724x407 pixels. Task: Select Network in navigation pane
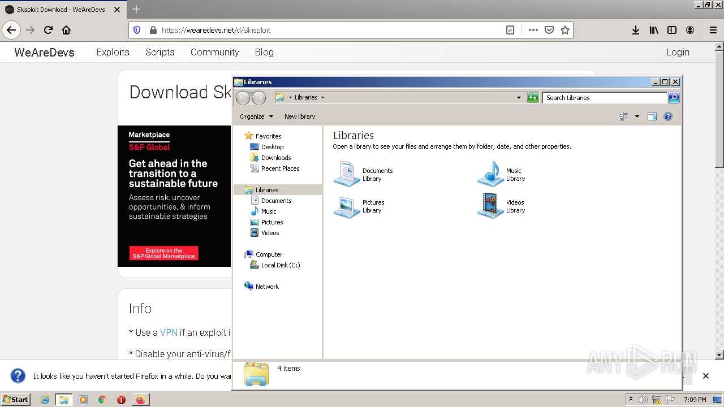pyautogui.click(x=267, y=287)
